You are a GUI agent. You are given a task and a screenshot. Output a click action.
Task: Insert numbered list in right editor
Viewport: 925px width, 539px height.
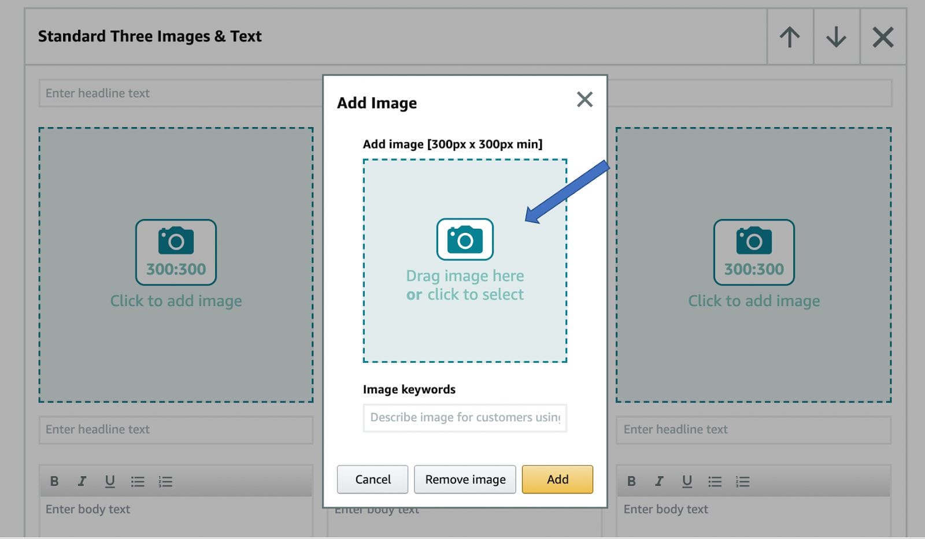pyautogui.click(x=742, y=481)
